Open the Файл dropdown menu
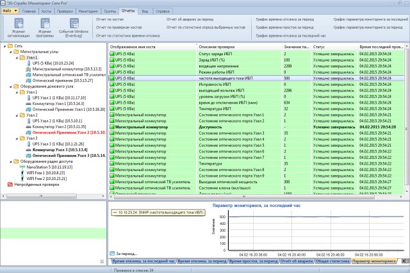The height and width of the screenshot is (273, 410). 10,11
